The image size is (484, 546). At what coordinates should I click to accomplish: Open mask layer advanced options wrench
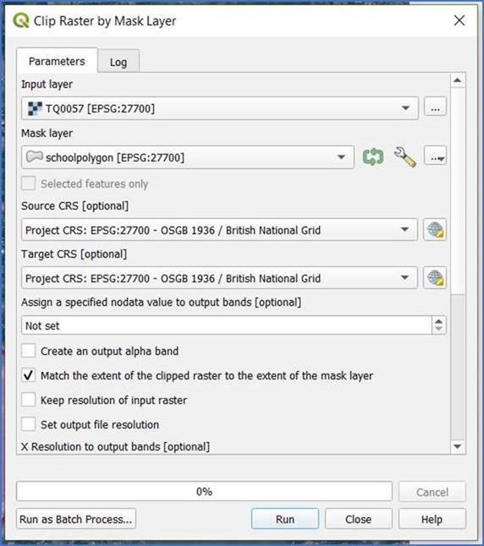(404, 157)
